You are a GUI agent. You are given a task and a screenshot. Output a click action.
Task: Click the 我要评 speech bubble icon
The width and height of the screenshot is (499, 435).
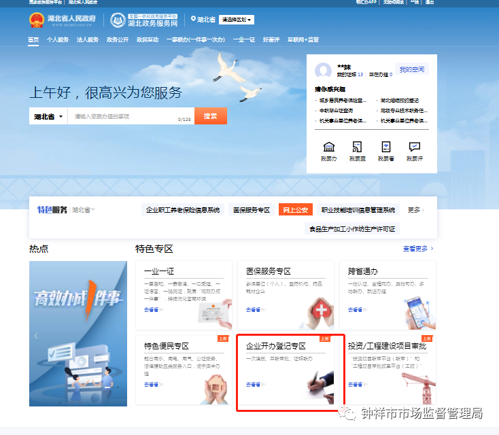pos(414,147)
